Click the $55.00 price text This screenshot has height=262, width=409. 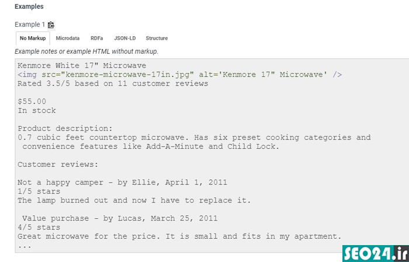click(x=32, y=102)
